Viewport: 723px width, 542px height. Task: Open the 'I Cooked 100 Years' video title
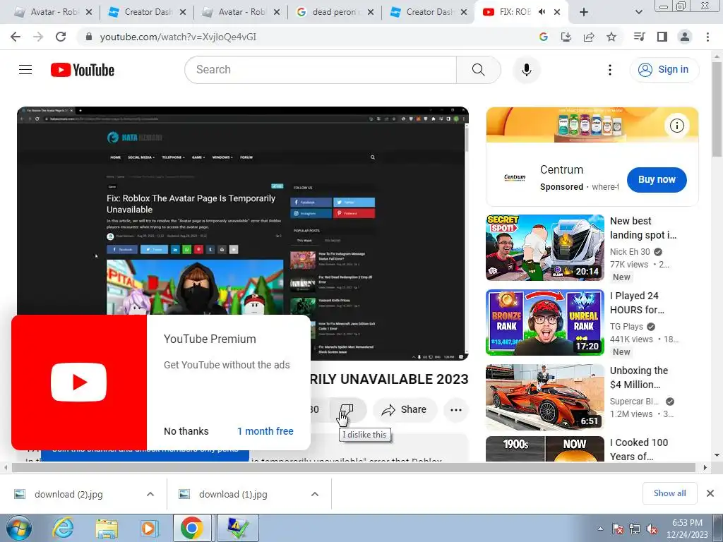click(x=639, y=450)
